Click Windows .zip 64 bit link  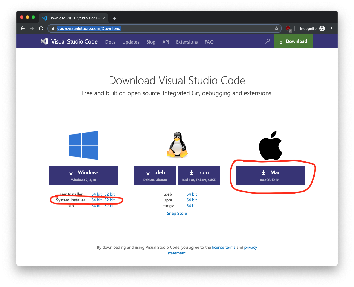pos(96,206)
